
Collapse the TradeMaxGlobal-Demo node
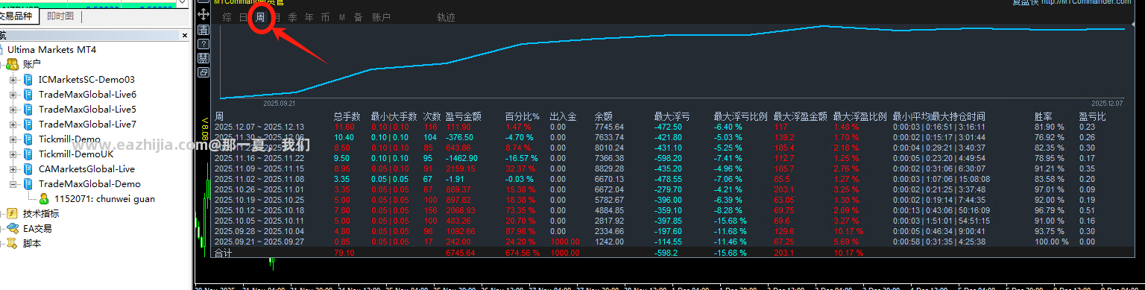13,183
